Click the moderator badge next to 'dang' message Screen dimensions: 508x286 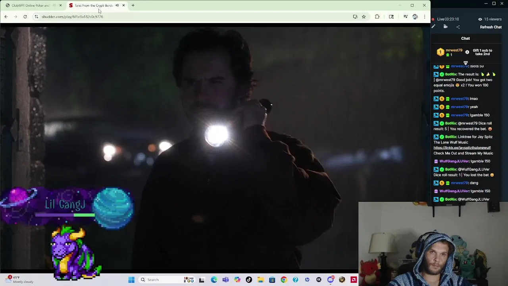pyautogui.click(x=436, y=183)
